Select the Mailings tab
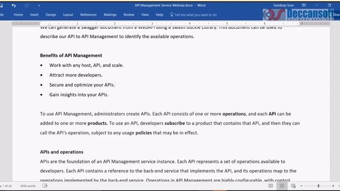This screenshot has height=191, width=340. coord(110,15)
